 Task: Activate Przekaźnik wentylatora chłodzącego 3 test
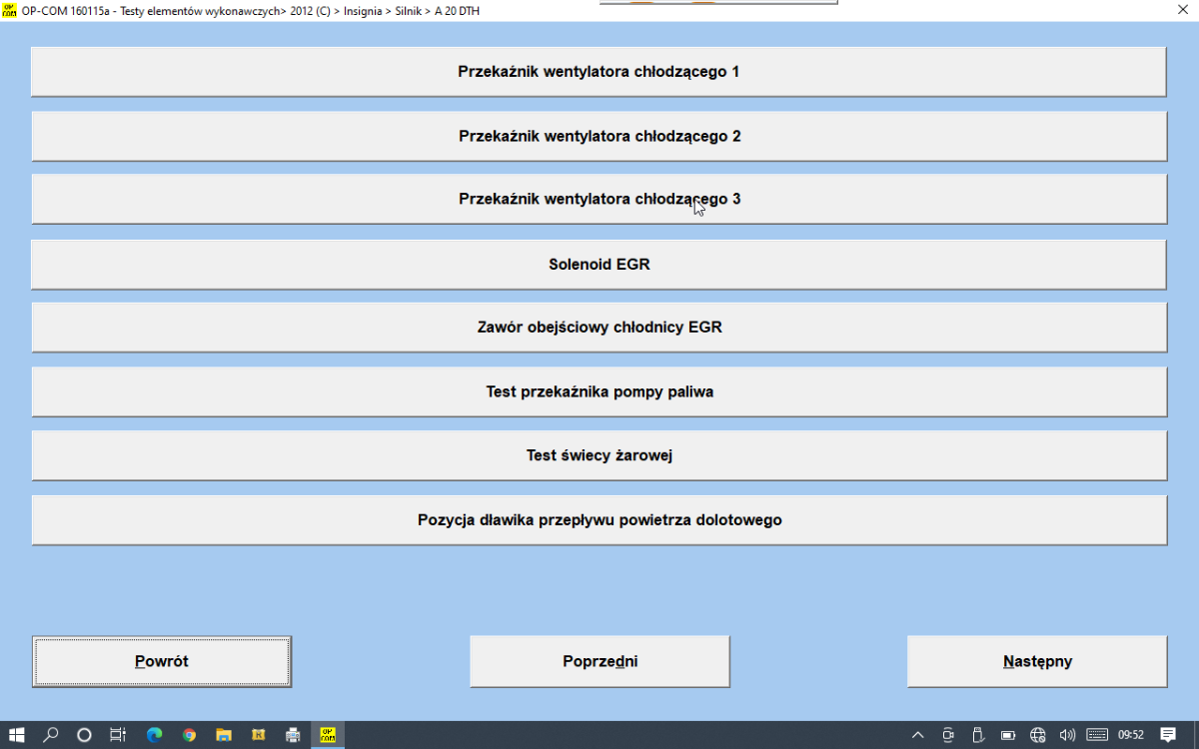coord(599,199)
